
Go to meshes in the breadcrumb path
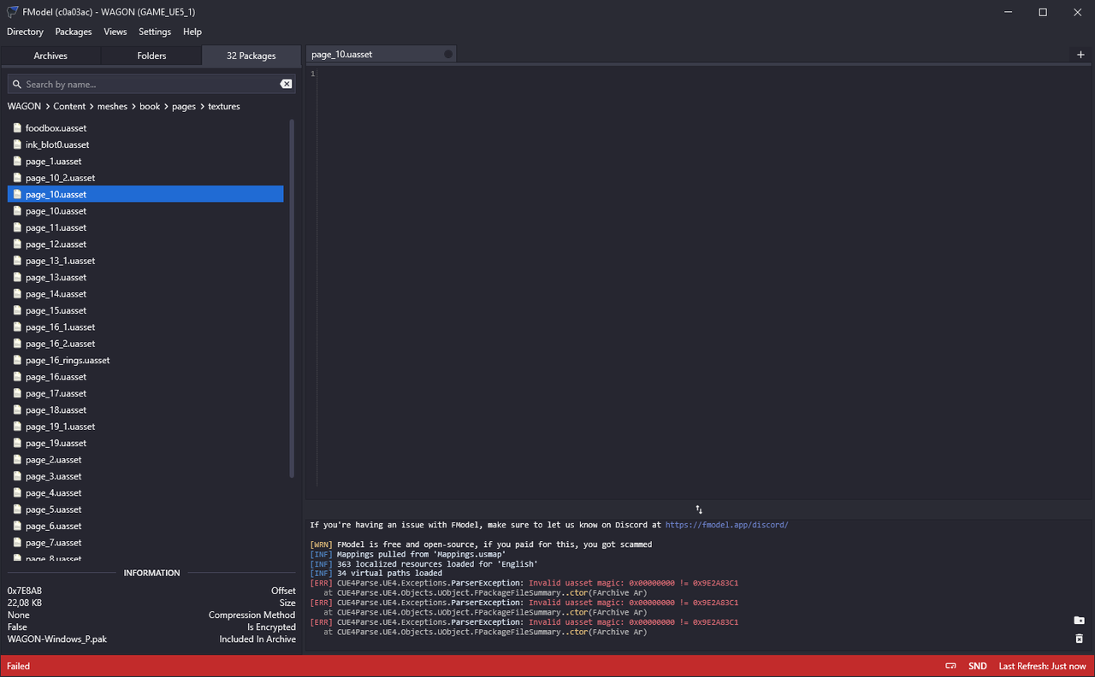click(x=112, y=107)
